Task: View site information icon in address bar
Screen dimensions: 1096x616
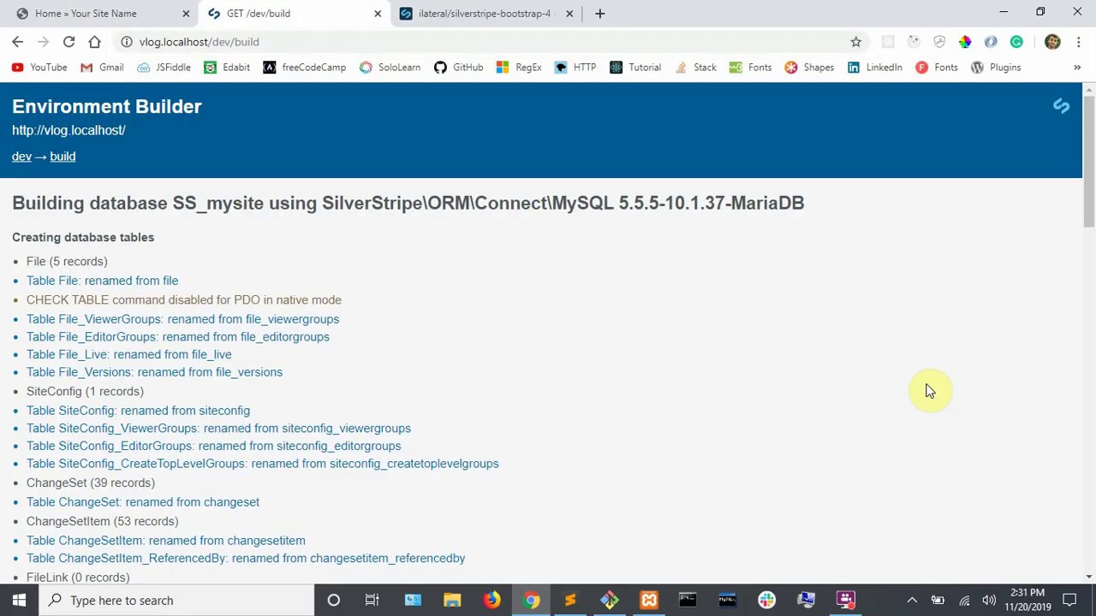Action: [x=126, y=42]
